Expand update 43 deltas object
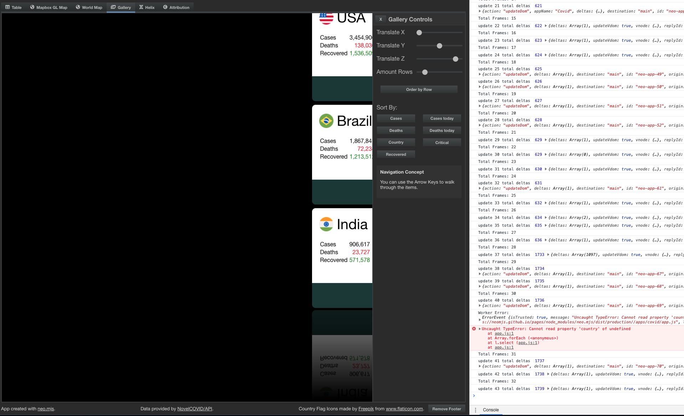684x416 pixels. point(548,389)
